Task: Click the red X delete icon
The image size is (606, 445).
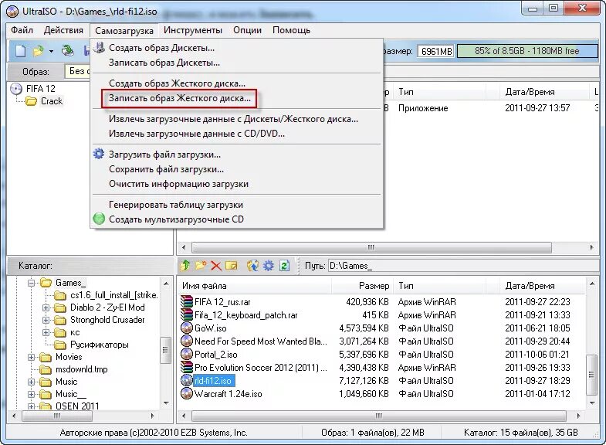Action: pyautogui.click(x=216, y=266)
